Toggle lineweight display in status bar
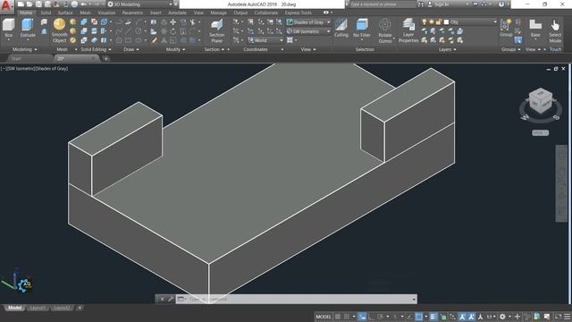The height and width of the screenshot is (322, 572). (433, 317)
